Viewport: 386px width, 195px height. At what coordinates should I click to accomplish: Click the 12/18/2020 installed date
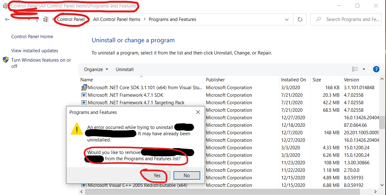tap(293, 125)
